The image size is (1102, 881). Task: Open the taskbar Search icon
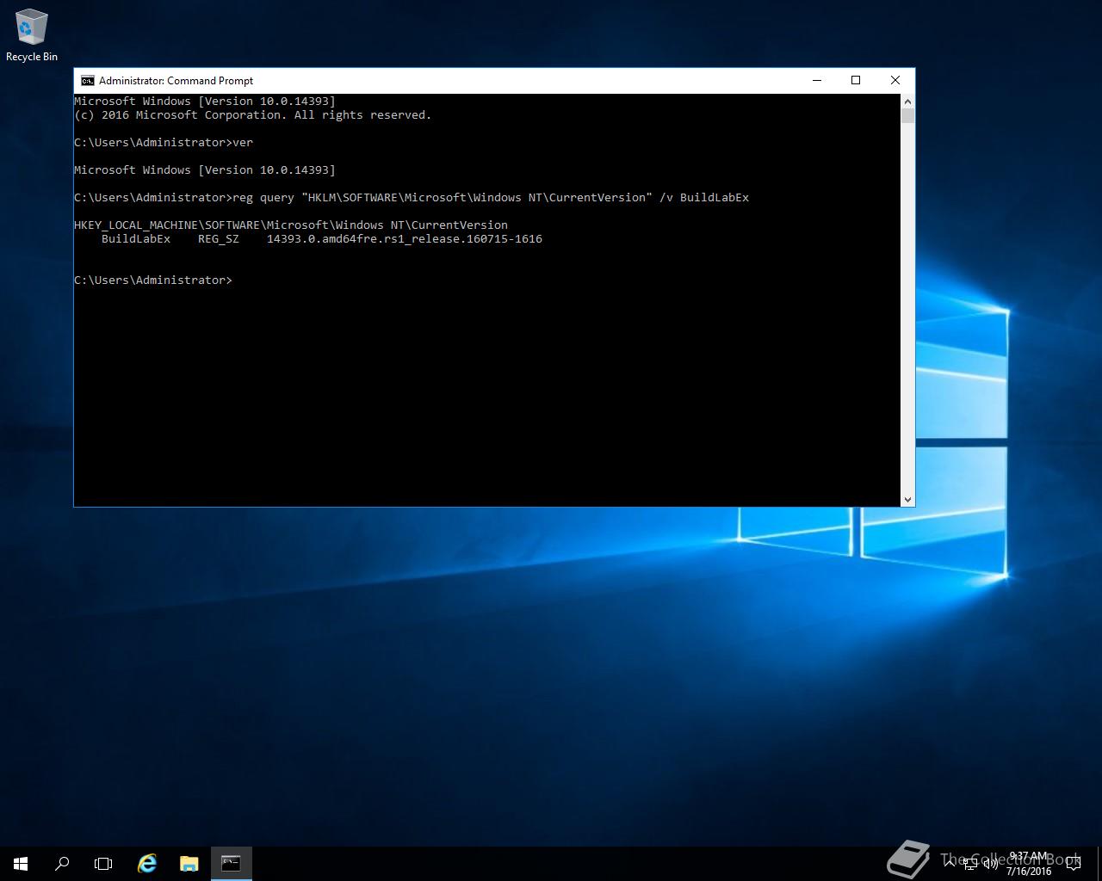62,863
